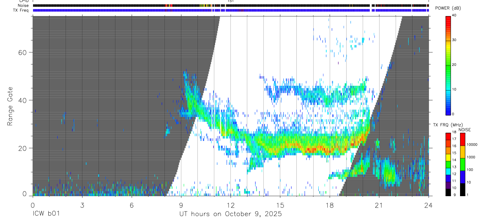Select the 'POWER (dB)' legend title
Image resolution: width=482 pixels, height=222 pixels.
tap(448, 8)
